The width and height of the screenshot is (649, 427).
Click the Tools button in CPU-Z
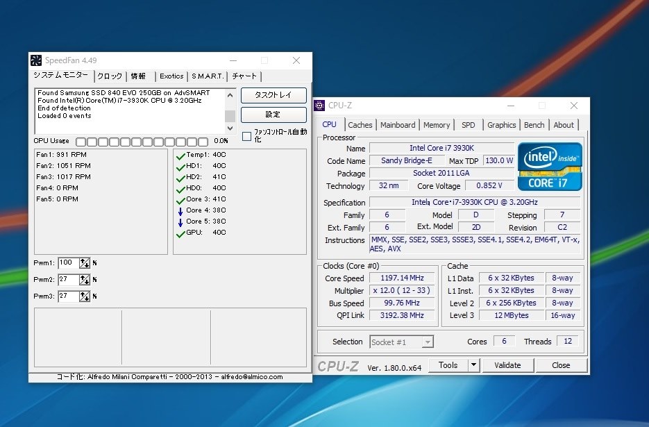448,365
